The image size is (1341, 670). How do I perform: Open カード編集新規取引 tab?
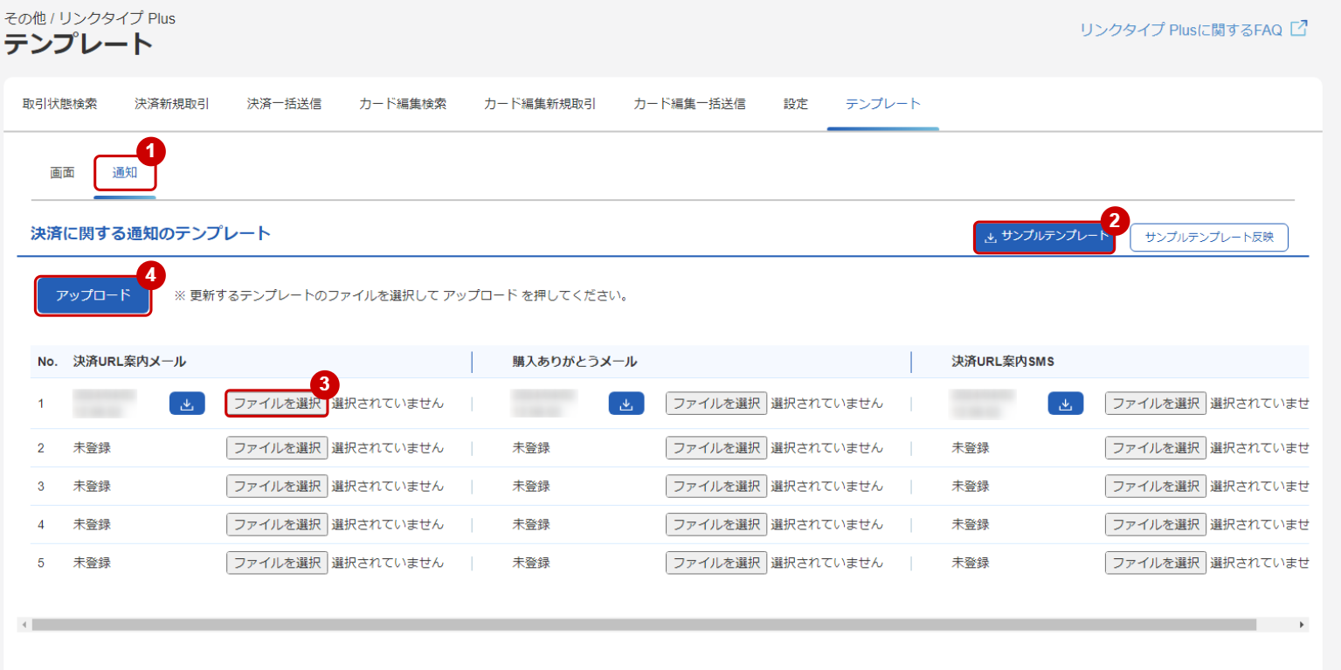(x=540, y=104)
